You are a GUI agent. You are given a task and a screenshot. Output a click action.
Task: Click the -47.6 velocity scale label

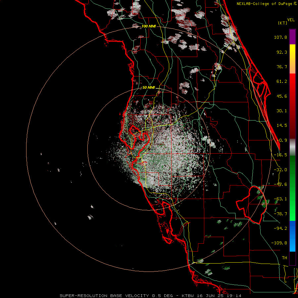[280, 184]
